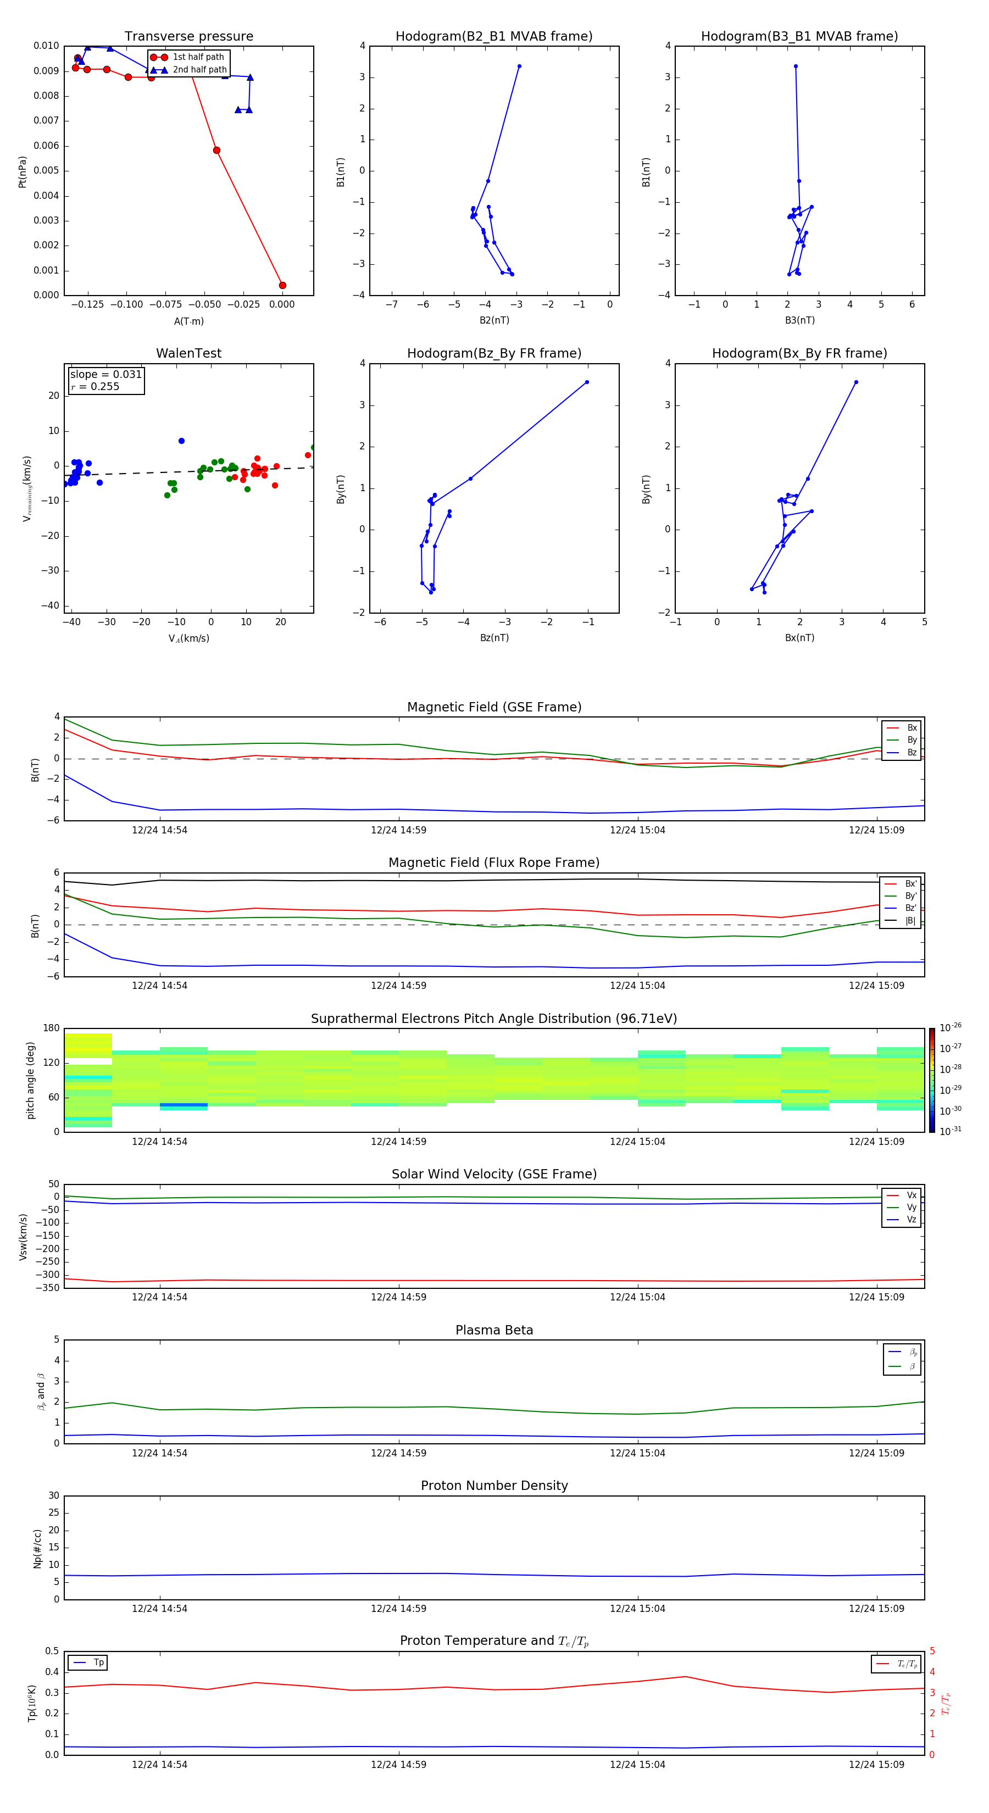
Task: Click the Vsw(km/s) axis label
Action: tap(23, 1237)
